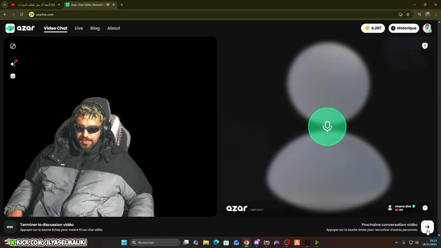Reload the current page
441x248 pixels.
point(21,14)
